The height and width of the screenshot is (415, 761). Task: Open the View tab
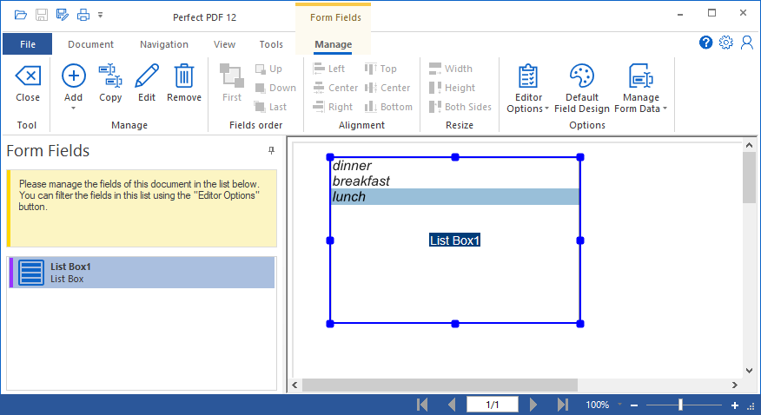coord(224,44)
